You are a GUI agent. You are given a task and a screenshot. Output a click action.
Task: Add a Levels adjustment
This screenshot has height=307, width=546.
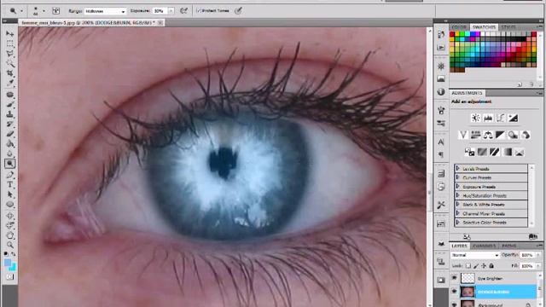click(488, 118)
